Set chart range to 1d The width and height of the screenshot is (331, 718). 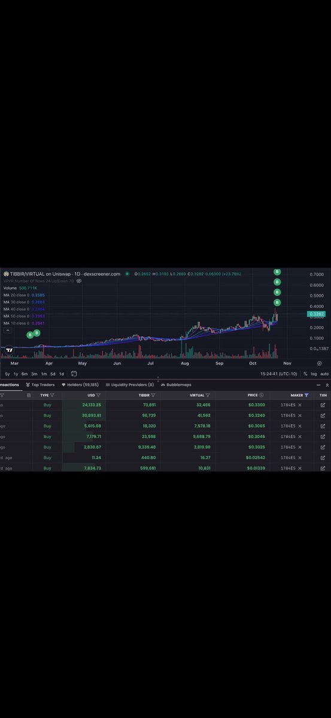point(61,373)
